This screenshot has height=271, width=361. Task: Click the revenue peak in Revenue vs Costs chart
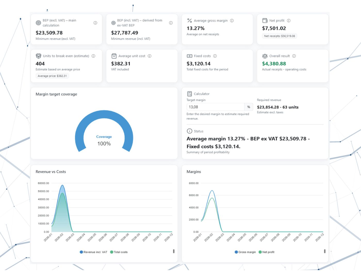pyautogui.click(x=62, y=185)
